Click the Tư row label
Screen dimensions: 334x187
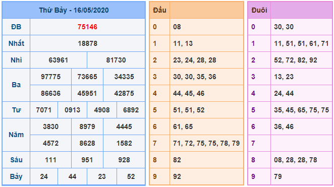point(16,110)
